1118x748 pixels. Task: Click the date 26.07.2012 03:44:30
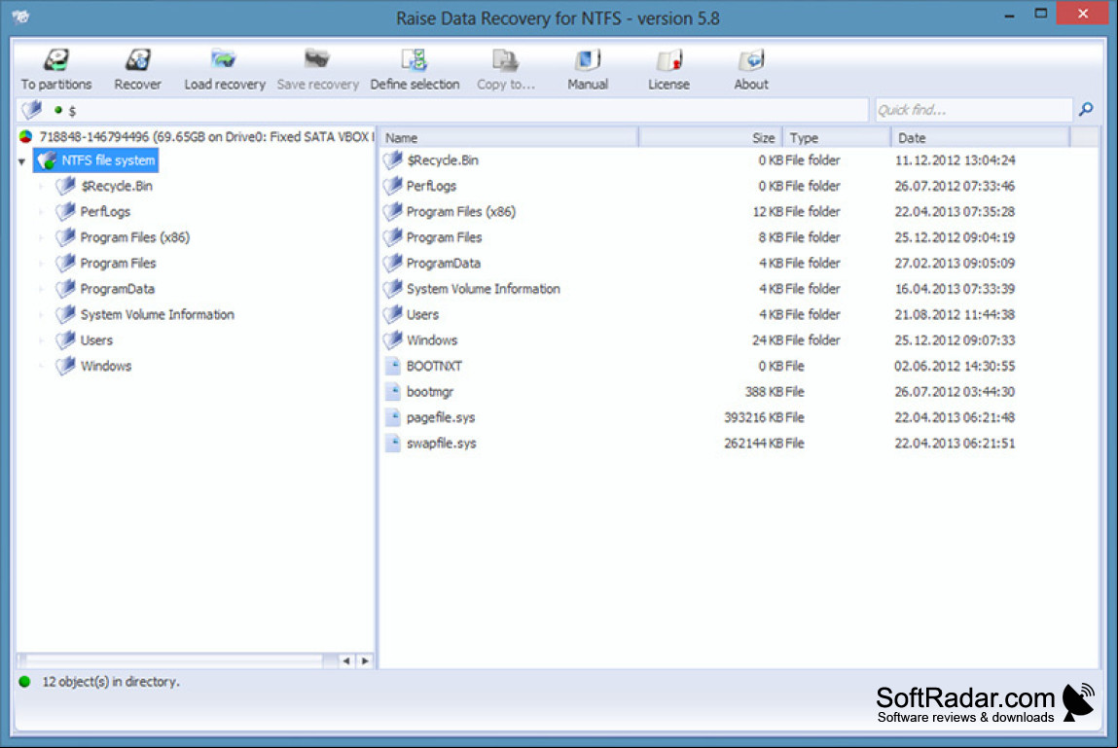(955, 391)
